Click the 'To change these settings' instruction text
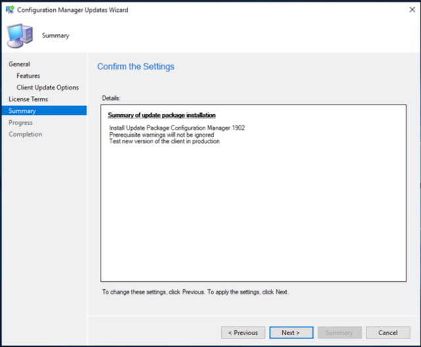 195,292
